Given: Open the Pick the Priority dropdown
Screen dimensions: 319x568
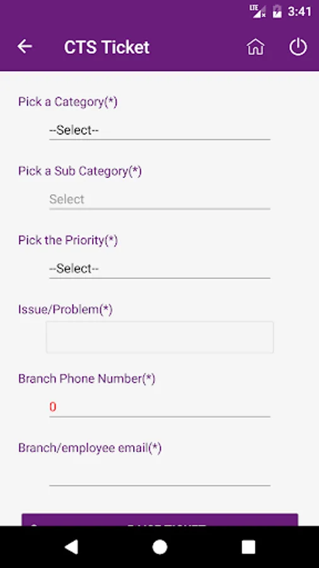Looking at the screenshot, I should 159,269.
